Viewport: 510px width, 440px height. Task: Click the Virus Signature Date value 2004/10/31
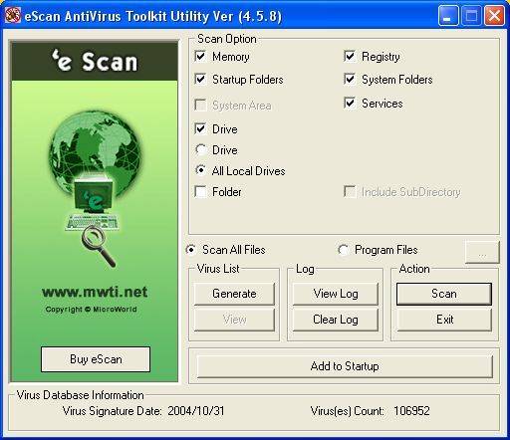click(196, 411)
